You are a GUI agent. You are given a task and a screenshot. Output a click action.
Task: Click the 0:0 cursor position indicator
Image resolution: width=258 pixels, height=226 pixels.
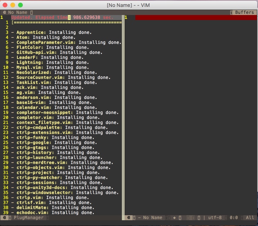tap(234, 218)
